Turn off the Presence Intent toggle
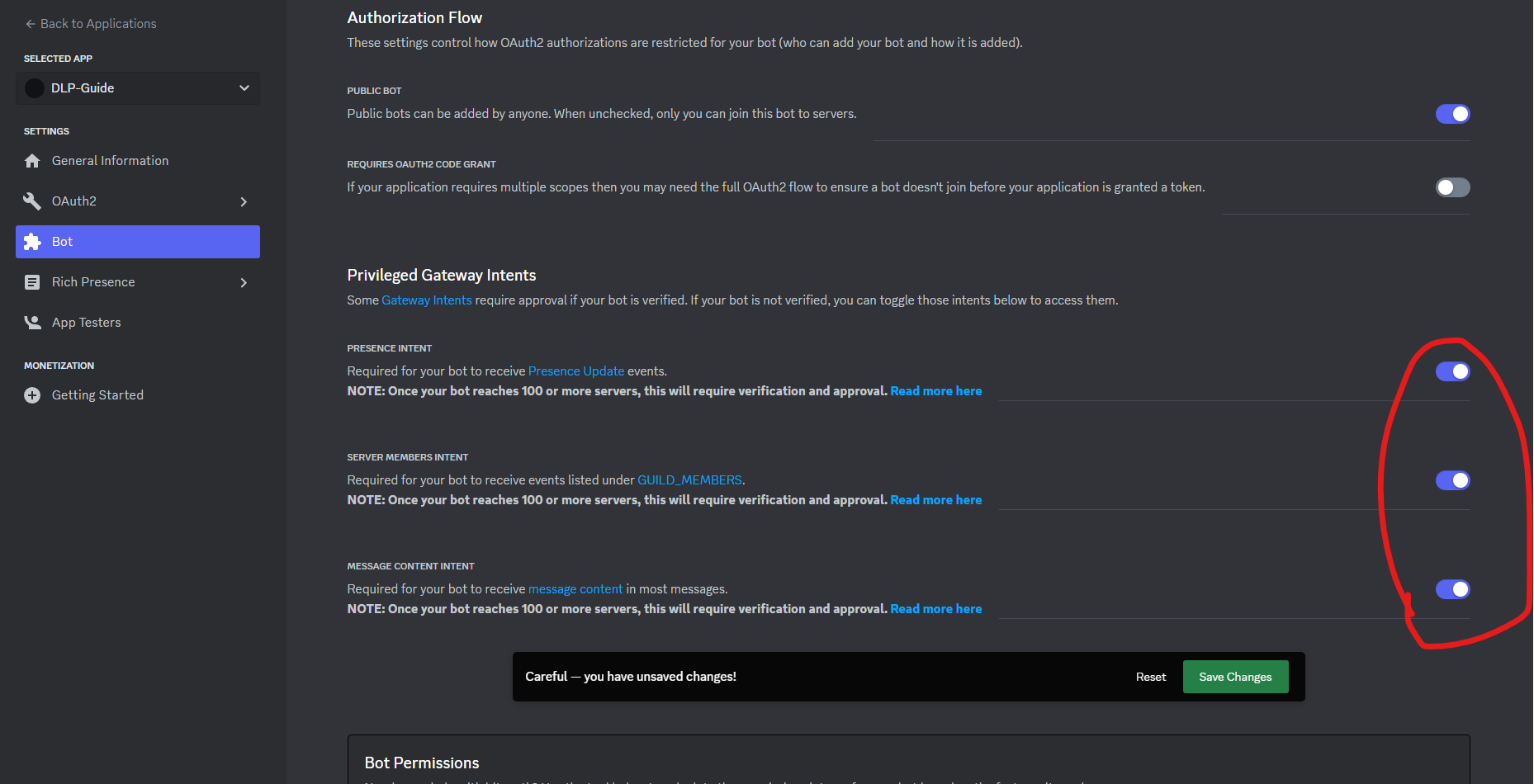Viewport: 1534px width, 784px height. [1452, 371]
